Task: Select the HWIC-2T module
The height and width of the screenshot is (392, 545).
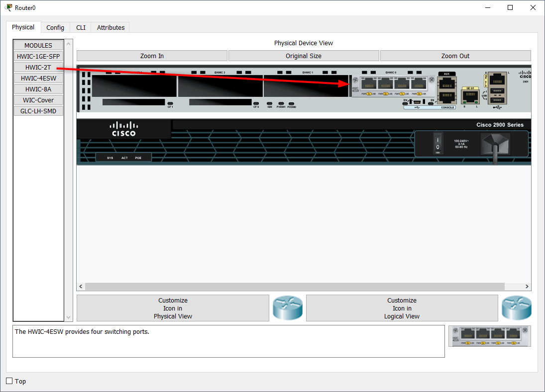Action: 38,67
